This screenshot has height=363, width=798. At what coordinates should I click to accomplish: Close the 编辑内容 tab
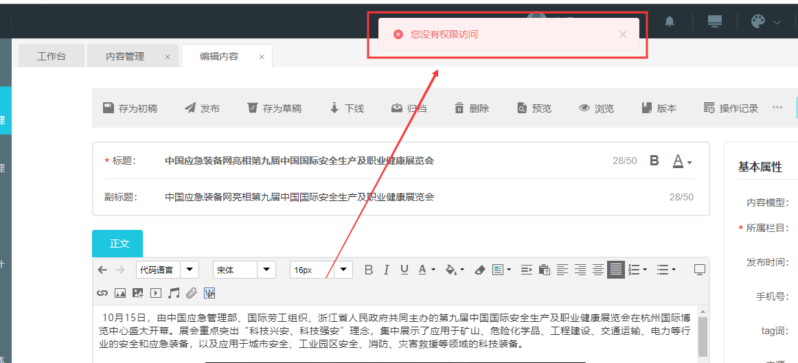pos(262,57)
